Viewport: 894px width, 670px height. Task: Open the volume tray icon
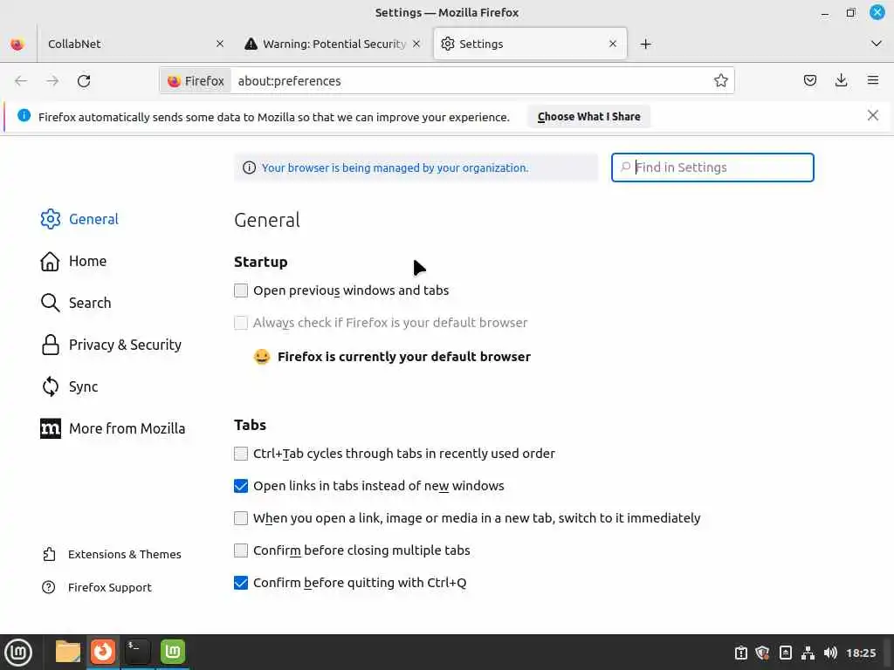pos(830,653)
